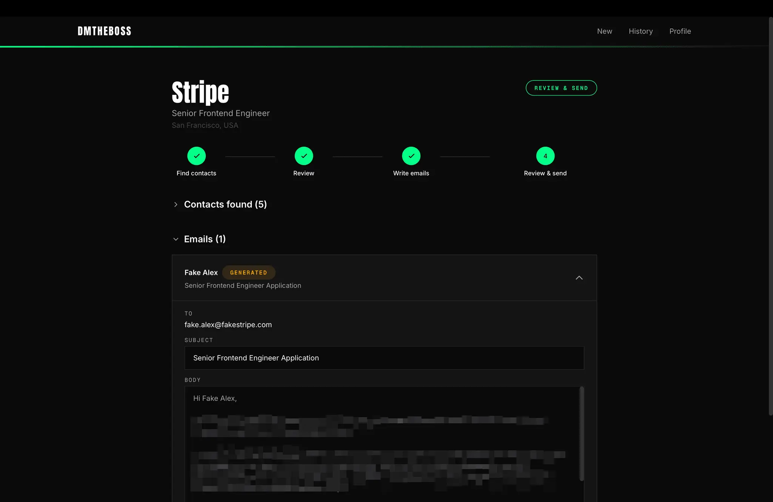Collapse the Fake Alex email card arrow
This screenshot has height=502, width=773.
(x=579, y=278)
